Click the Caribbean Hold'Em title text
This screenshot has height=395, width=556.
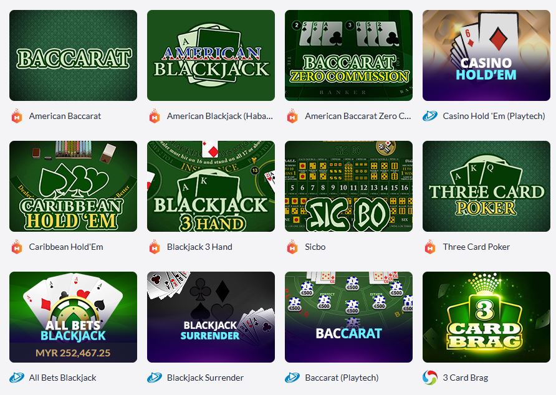pos(66,247)
